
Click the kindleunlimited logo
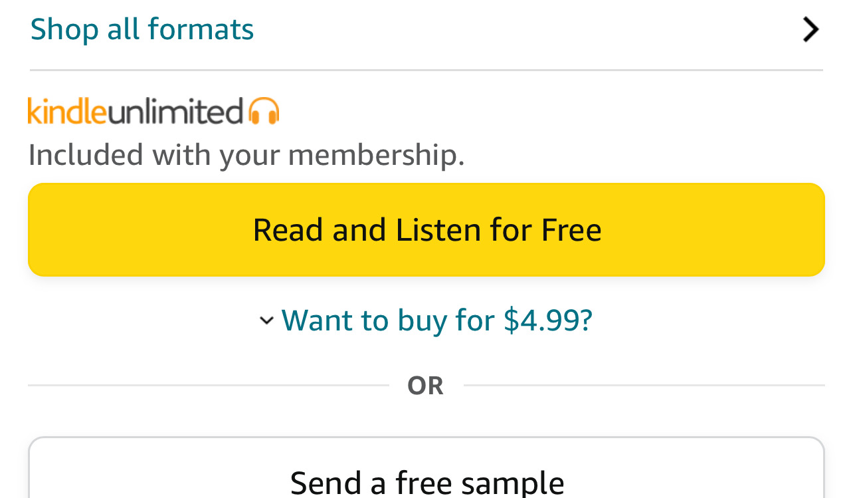click(x=153, y=110)
